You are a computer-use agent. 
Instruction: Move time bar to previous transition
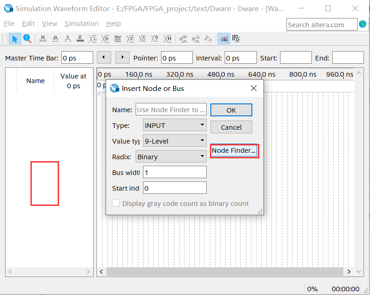104,58
